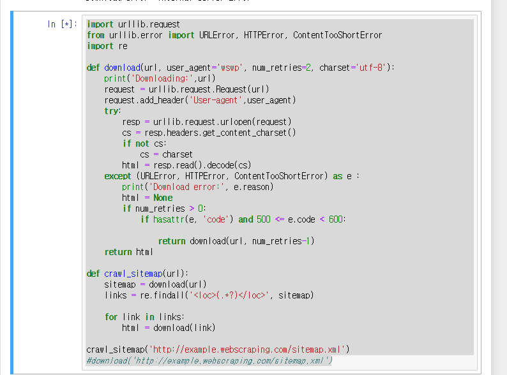Image resolution: width=507 pixels, height=375 pixels.
Task: Click the 'request = urllib.request.Request(url)' line
Action: click(x=186, y=89)
